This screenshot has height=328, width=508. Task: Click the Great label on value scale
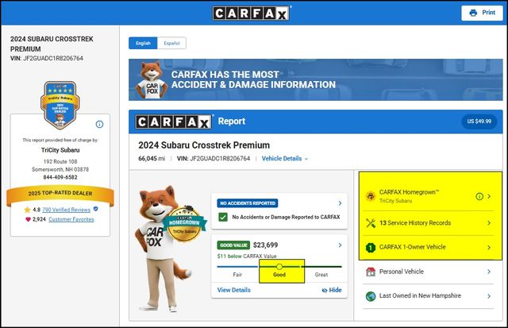pos(321,275)
